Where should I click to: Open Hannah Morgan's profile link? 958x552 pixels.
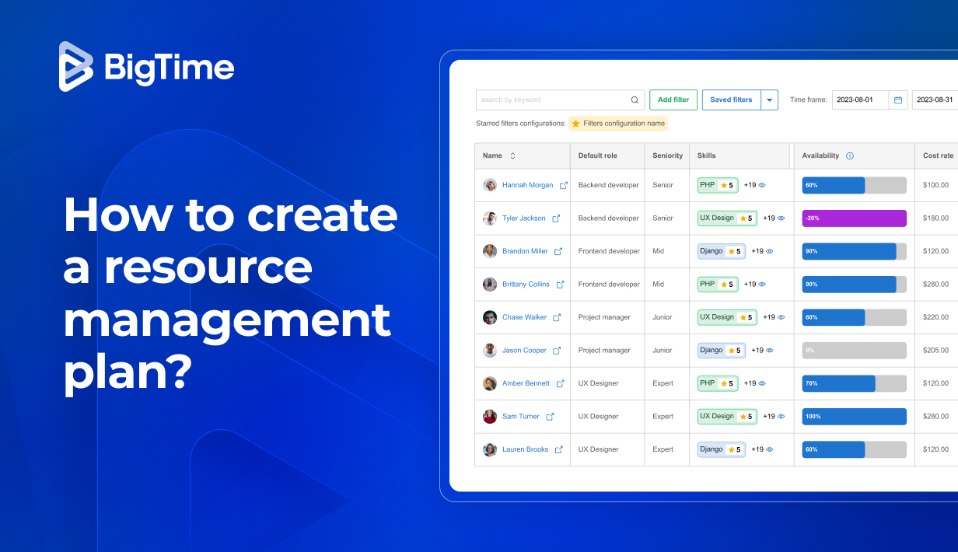(x=527, y=185)
